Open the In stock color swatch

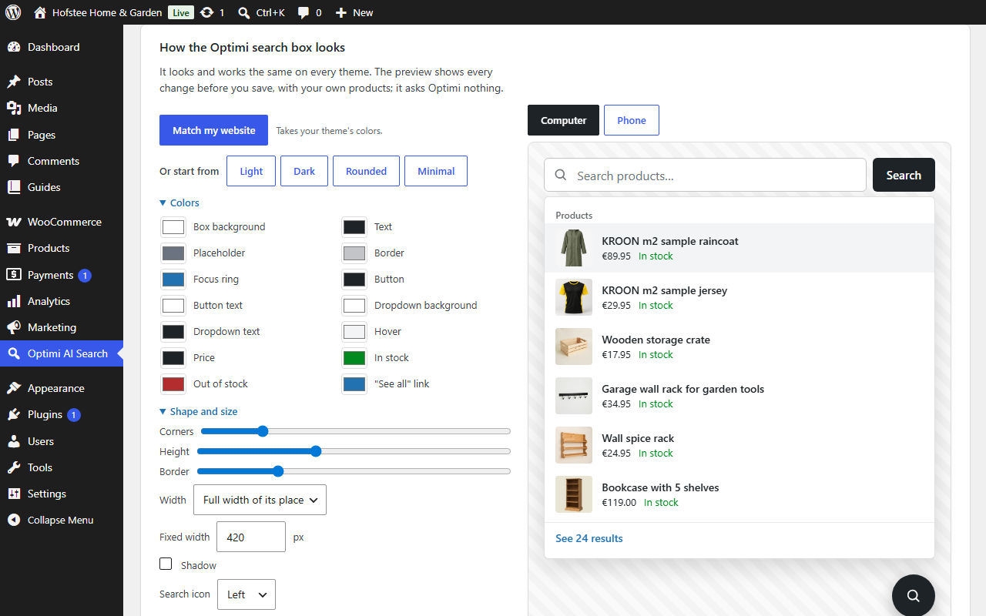coord(354,358)
